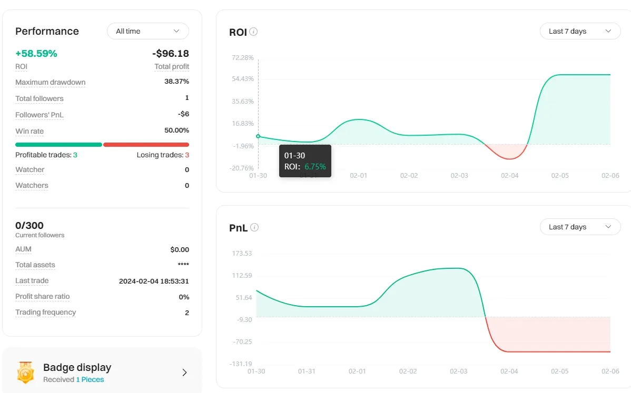
Task: Click the Trading frequency label
Action: [45, 313]
